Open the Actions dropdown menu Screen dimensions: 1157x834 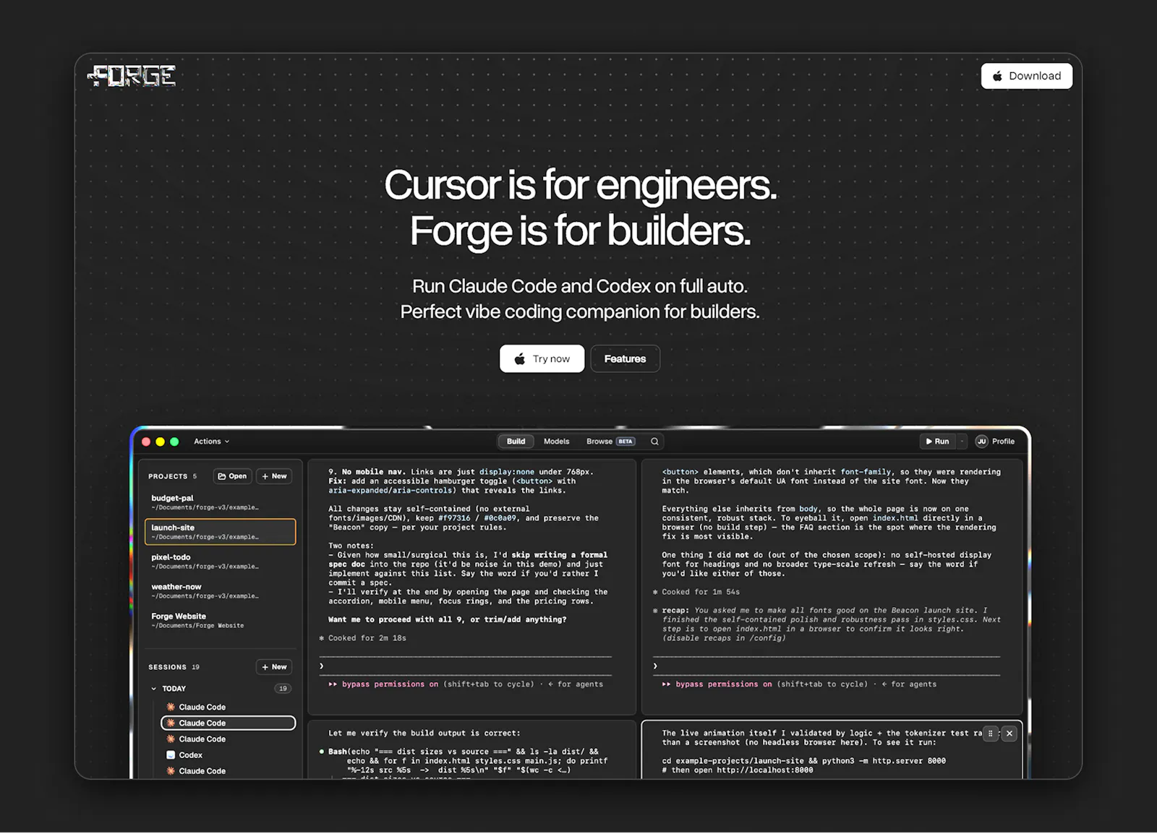(x=211, y=442)
